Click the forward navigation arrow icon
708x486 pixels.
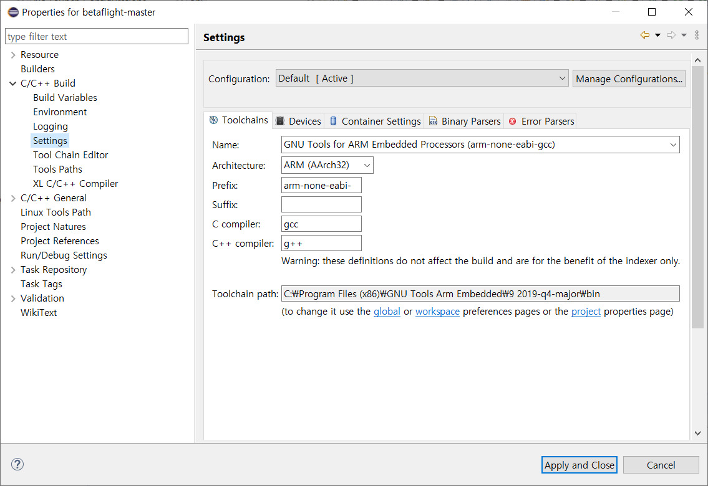671,35
